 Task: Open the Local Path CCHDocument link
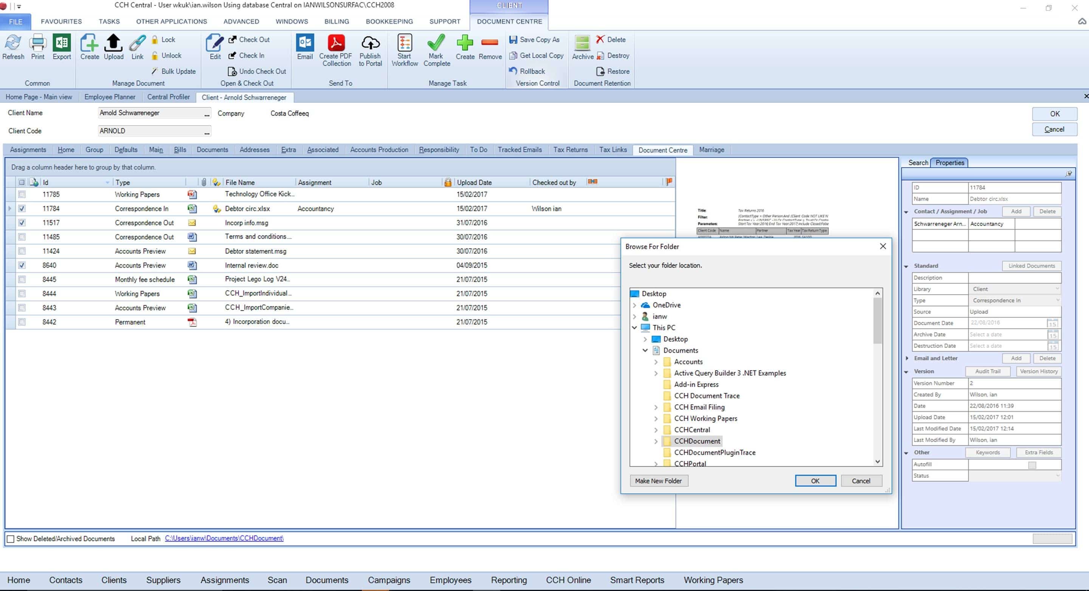223,538
